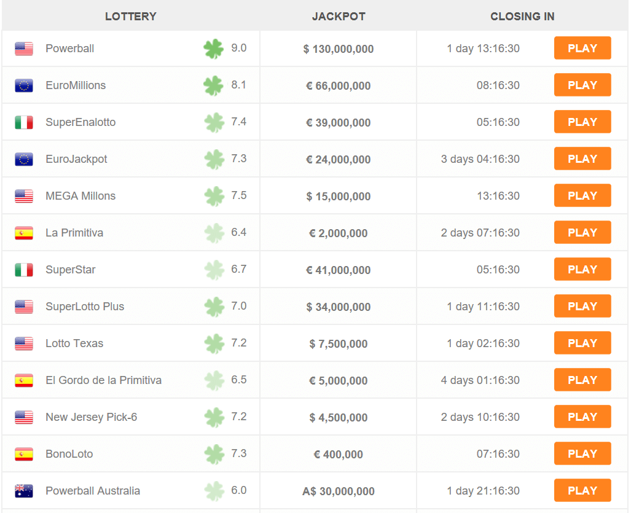
Task: Click the Spanish flag beside La Primitiva
Action: coord(24,233)
